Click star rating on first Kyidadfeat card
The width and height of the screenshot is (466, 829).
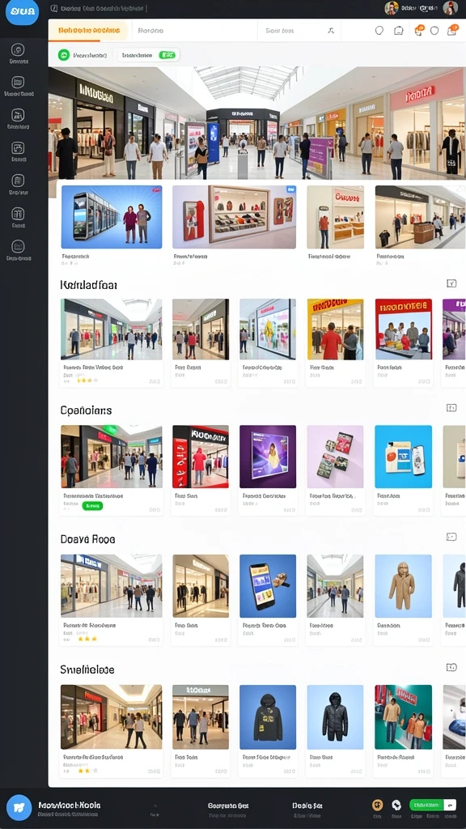[x=87, y=380]
